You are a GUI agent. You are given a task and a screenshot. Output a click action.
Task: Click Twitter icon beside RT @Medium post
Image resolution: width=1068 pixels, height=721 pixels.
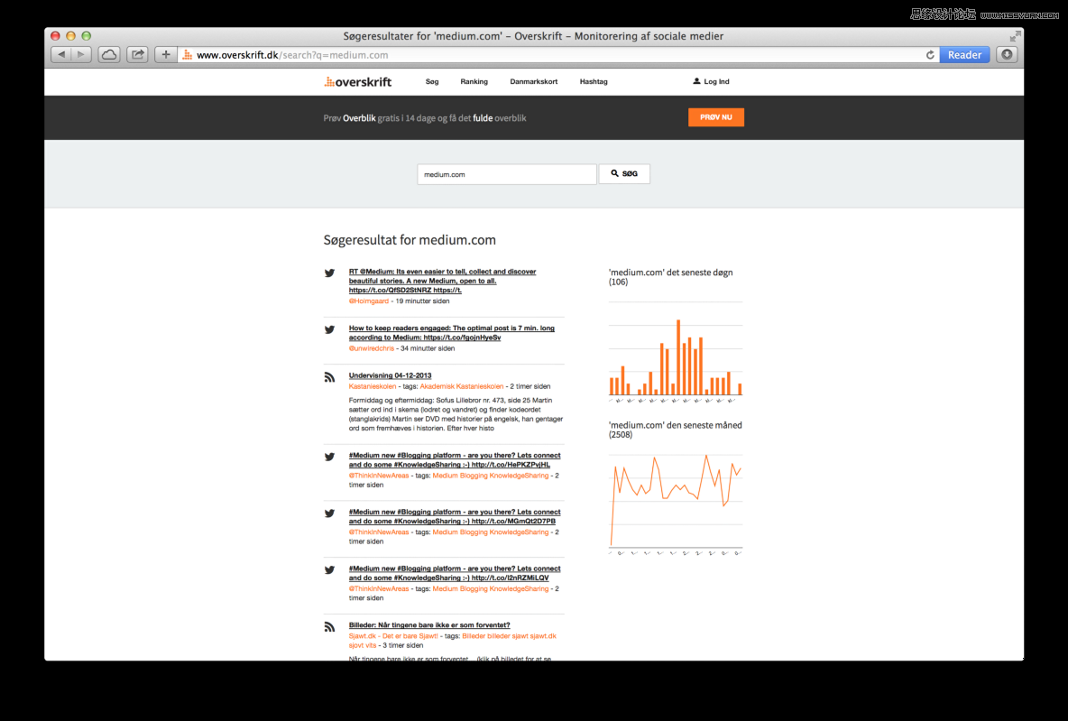[329, 273]
